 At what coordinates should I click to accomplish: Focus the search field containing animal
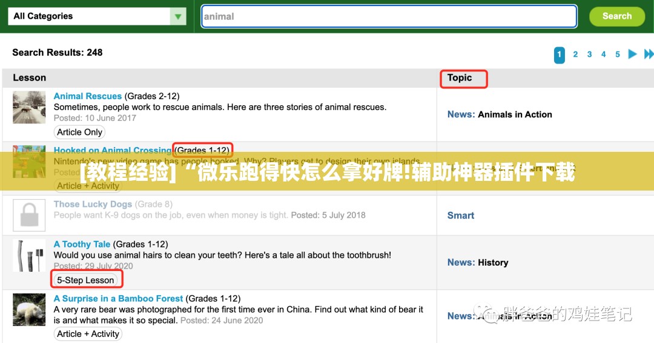(x=389, y=16)
